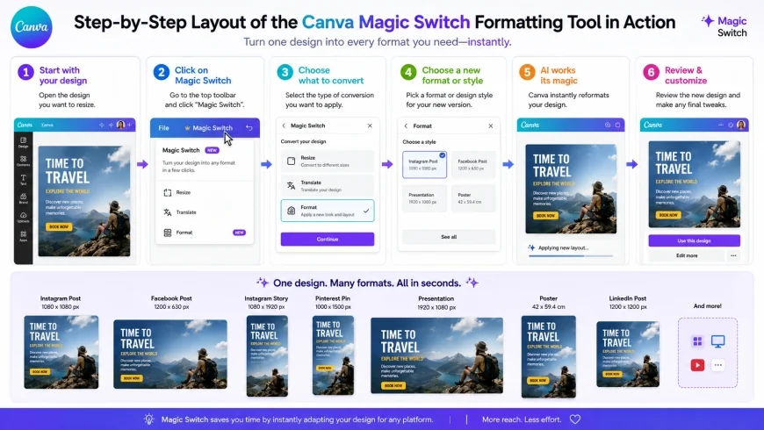Click the heart icon in the footer
The height and width of the screenshot is (430, 764).
pyautogui.click(x=575, y=419)
